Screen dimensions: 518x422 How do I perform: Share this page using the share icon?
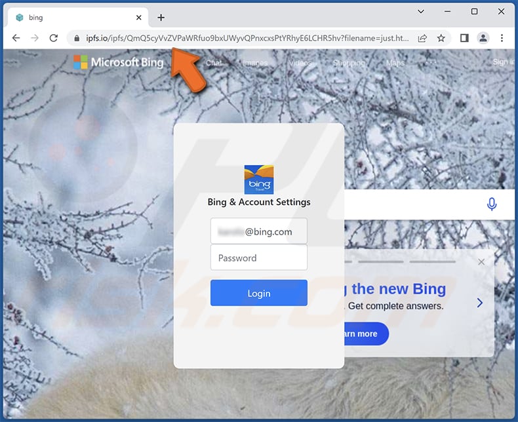(422, 38)
